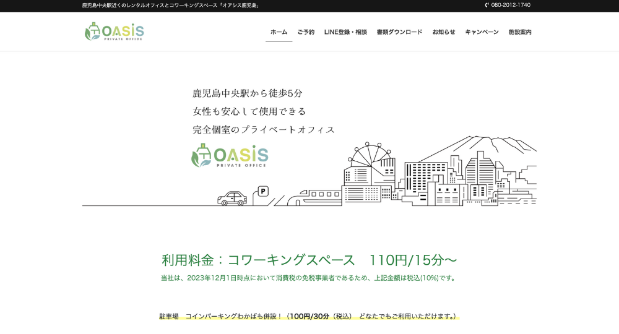Call phone number 080-2012-1740

pyautogui.click(x=511, y=5)
